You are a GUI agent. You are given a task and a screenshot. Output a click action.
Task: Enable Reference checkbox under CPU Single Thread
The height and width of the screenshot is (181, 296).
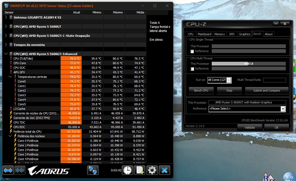tap(192, 51)
